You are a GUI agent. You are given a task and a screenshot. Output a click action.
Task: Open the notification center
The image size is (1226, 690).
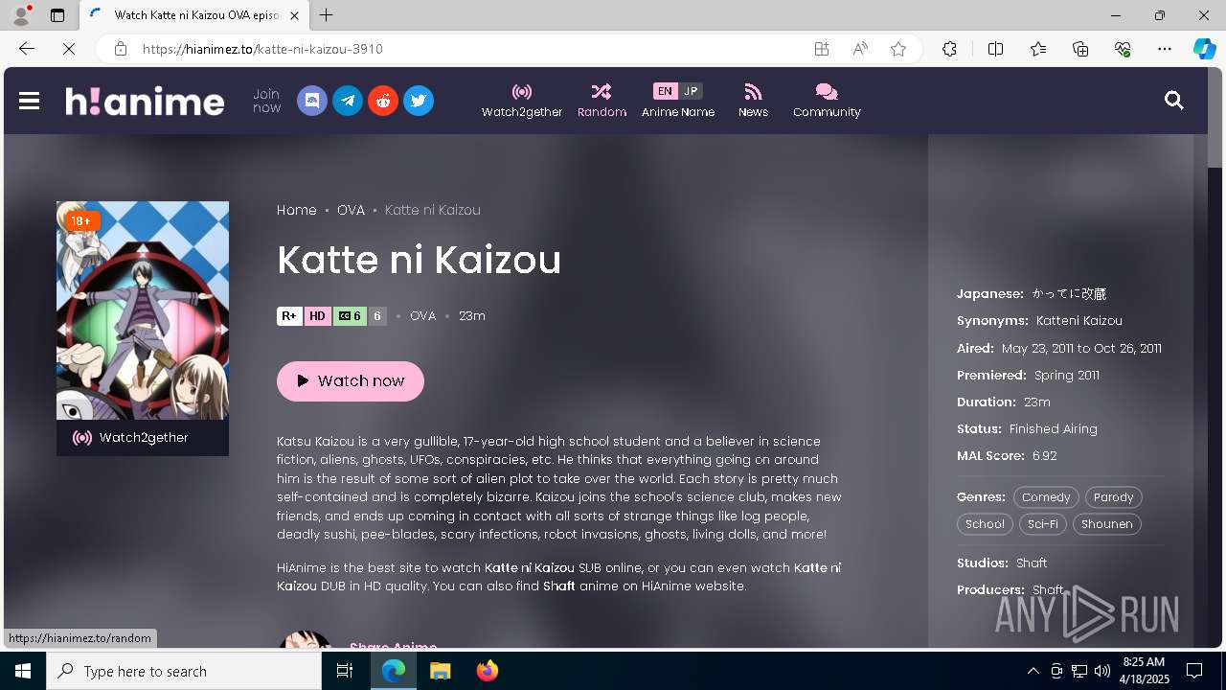[x=1194, y=671]
